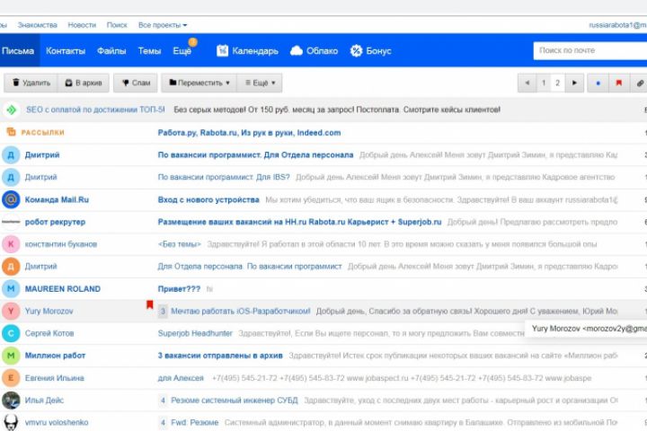This screenshot has height=431, width=647.
Task: Switch to the Письма tab
Action: pyautogui.click(x=18, y=50)
